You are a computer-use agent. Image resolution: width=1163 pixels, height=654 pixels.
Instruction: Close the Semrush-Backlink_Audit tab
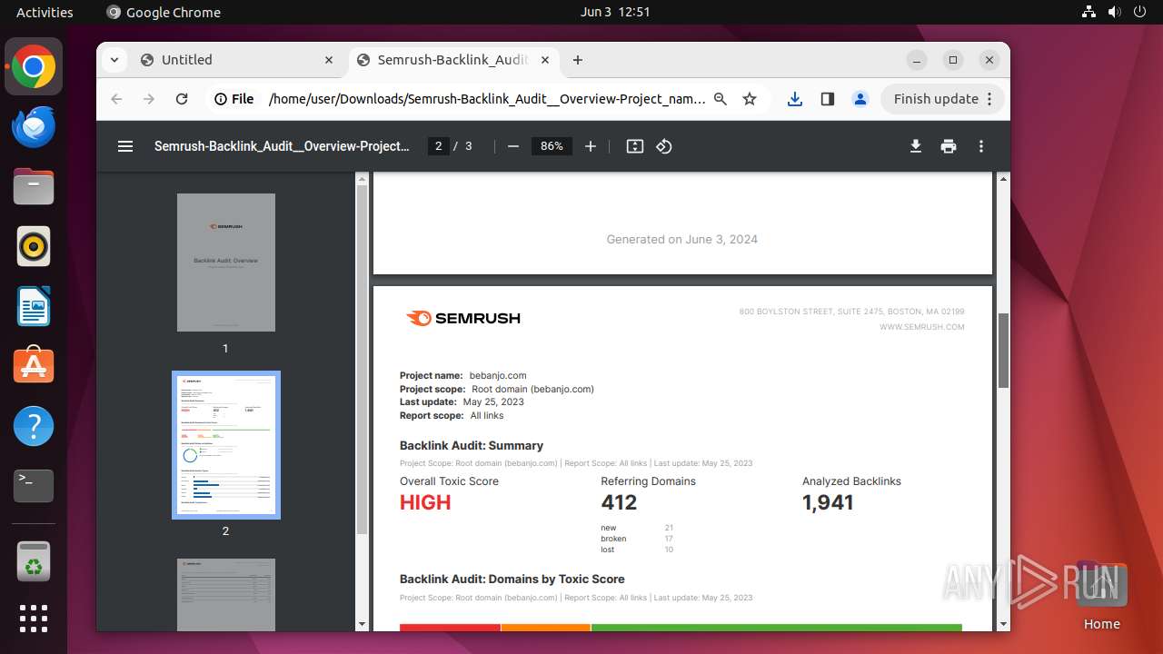coord(545,60)
